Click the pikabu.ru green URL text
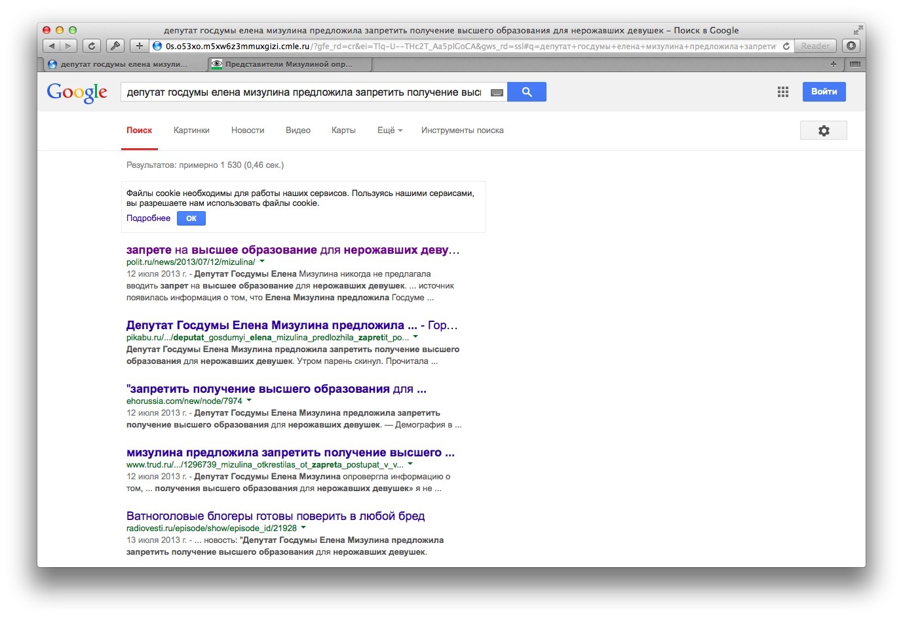The width and height of the screenshot is (903, 619). pyautogui.click(x=267, y=338)
